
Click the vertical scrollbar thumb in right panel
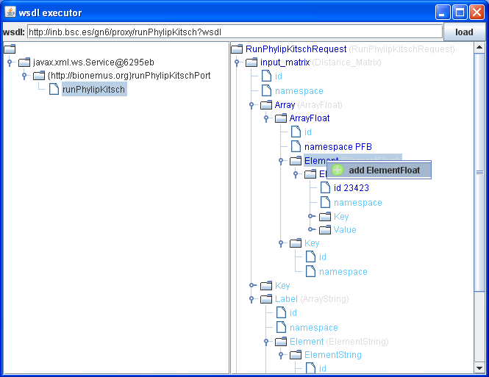point(479,172)
